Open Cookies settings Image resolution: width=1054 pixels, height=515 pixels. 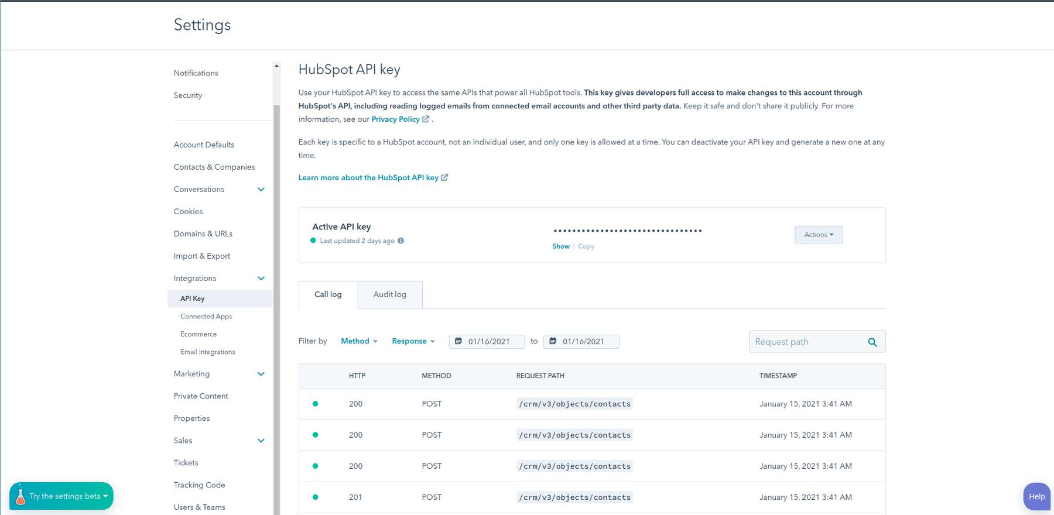pyautogui.click(x=188, y=211)
